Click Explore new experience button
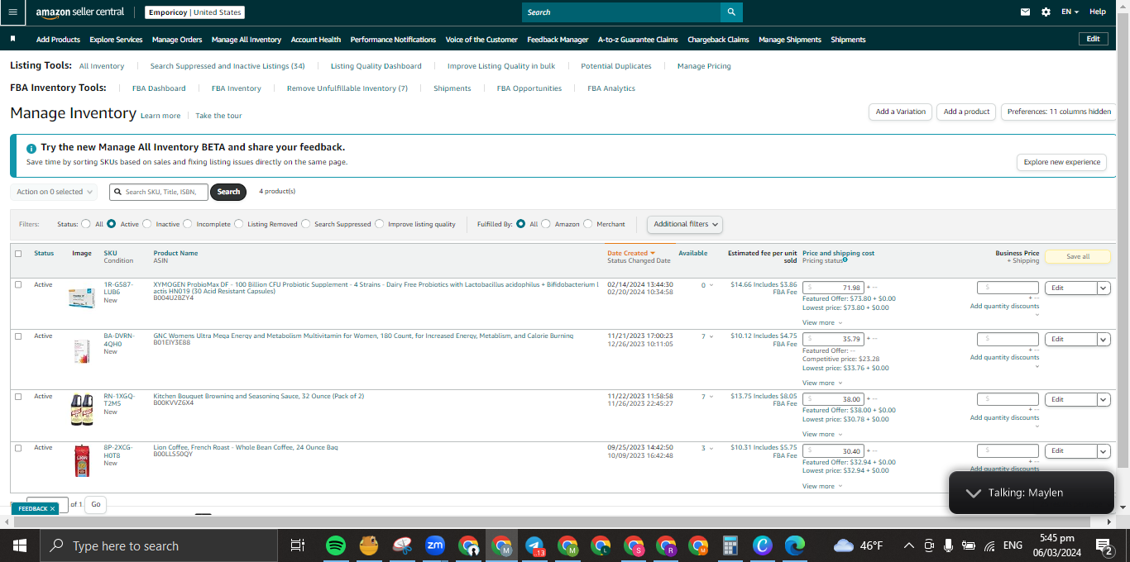The height and width of the screenshot is (562, 1130). pos(1062,162)
